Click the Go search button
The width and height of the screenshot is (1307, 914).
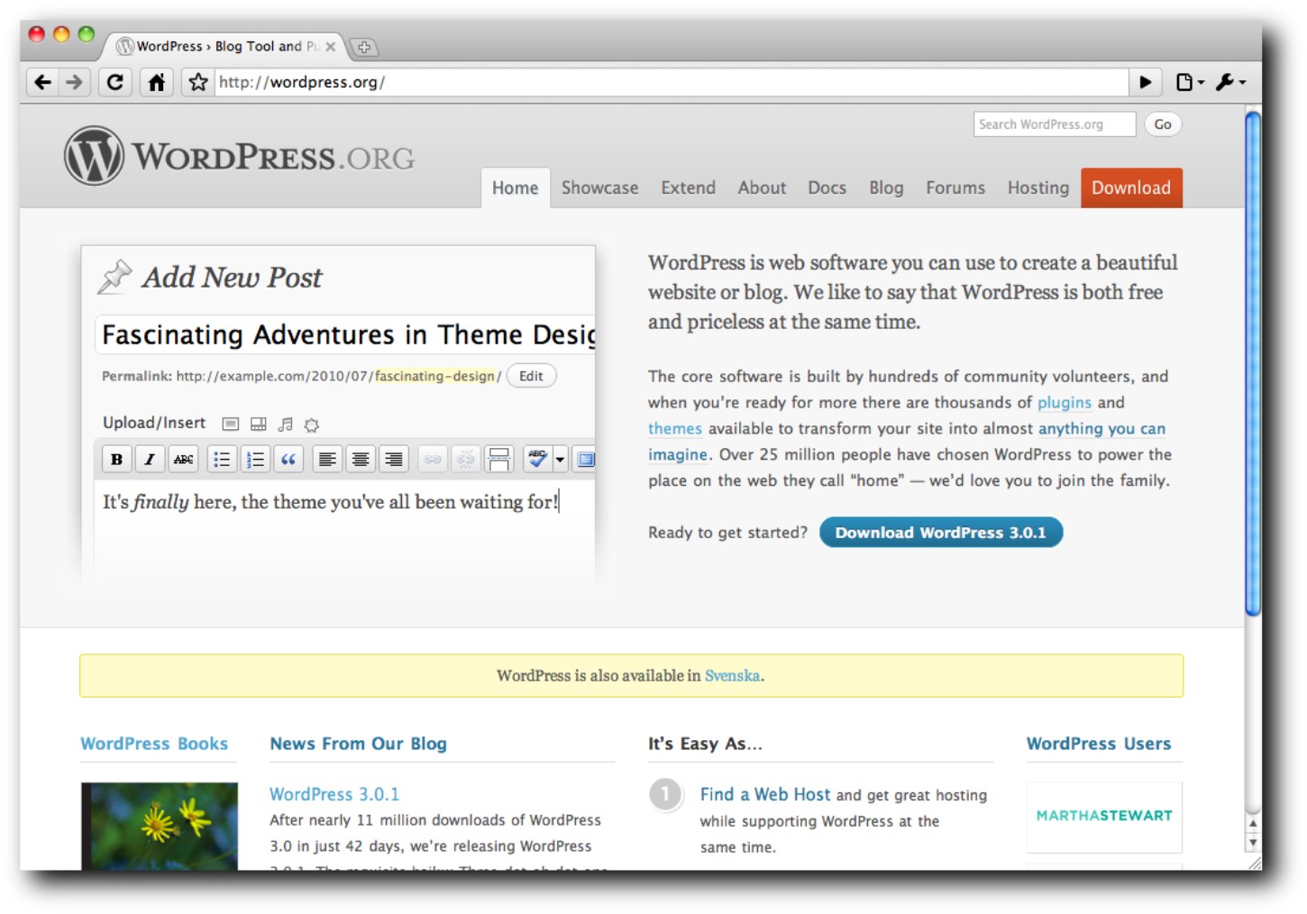tap(1163, 124)
